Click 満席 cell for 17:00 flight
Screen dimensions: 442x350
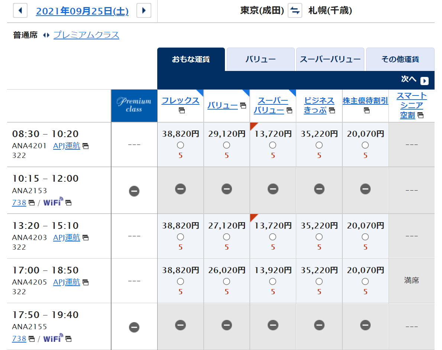click(412, 281)
